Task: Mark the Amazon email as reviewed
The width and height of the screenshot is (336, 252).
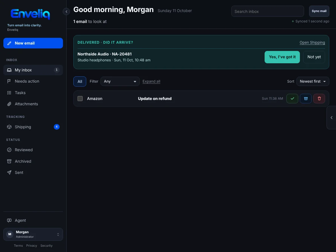Action: [292, 99]
